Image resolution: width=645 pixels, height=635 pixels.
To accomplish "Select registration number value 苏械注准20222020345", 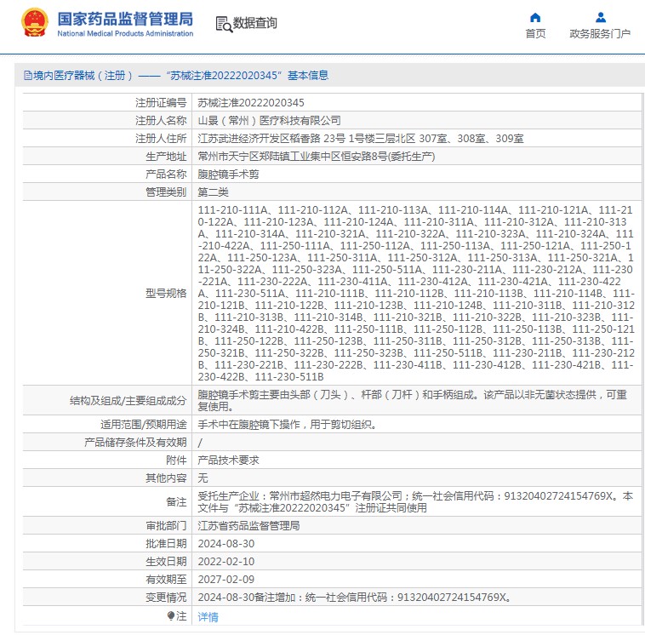I will click(251, 102).
